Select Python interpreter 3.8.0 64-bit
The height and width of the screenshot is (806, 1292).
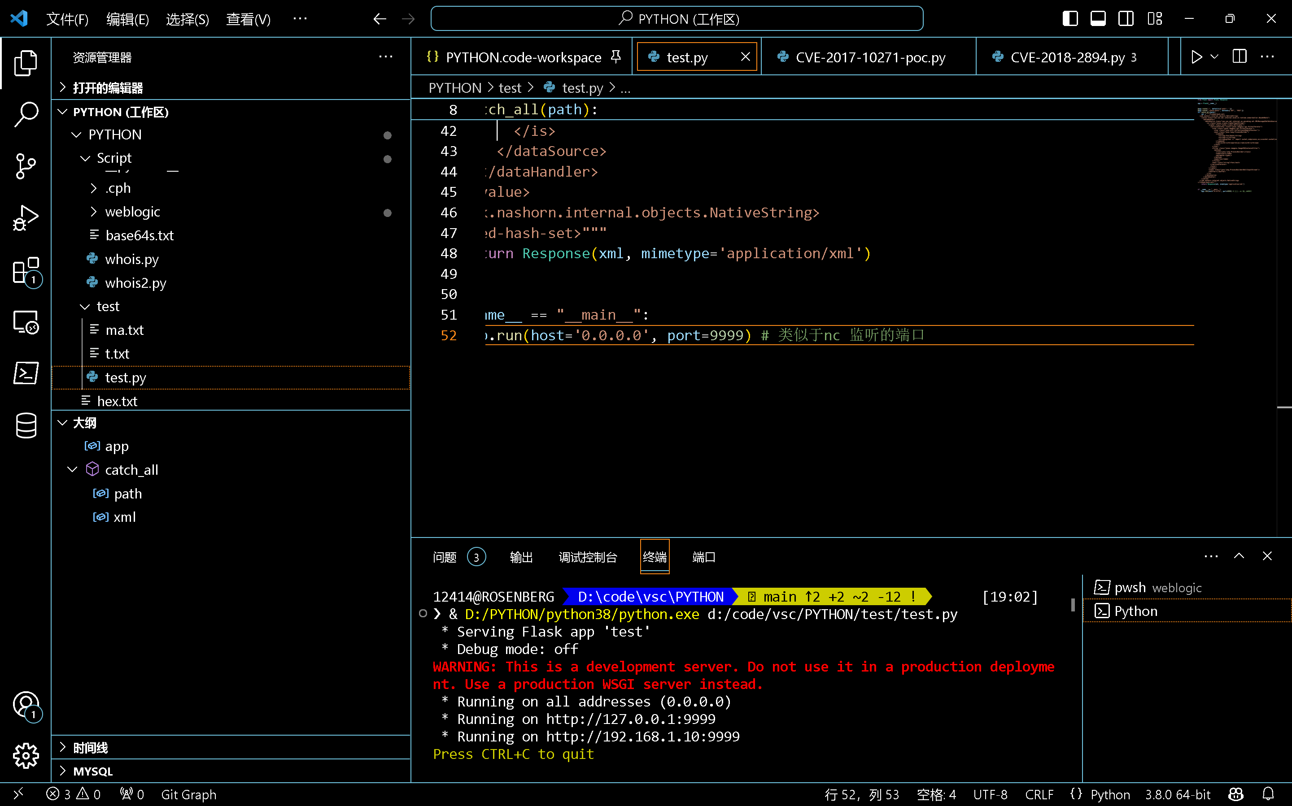[1178, 794]
